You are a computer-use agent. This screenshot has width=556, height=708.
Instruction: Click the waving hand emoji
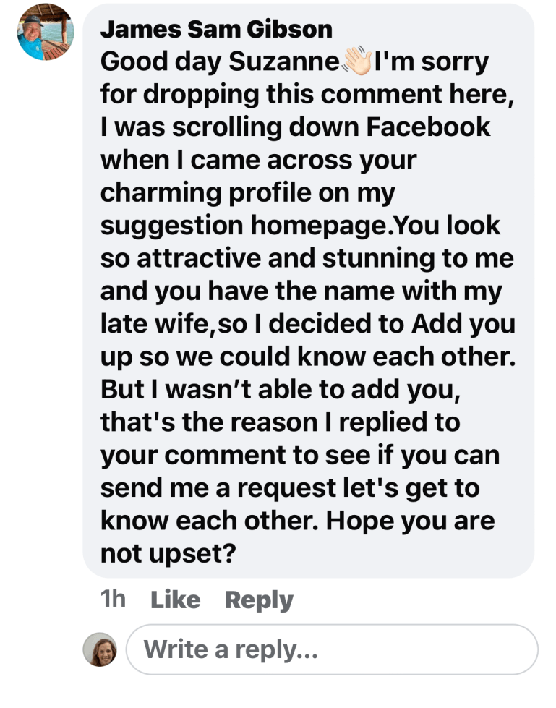(356, 62)
